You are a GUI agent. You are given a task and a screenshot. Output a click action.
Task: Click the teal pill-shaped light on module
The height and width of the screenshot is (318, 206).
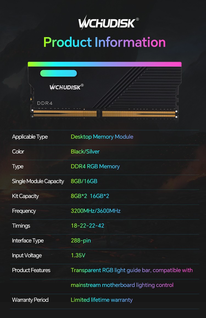point(59,73)
